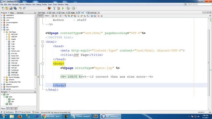The height and width of the screenshot is (119, 212).
Task: Switch to the 3.jsp editor tab
Action: [x=73, y=13]
